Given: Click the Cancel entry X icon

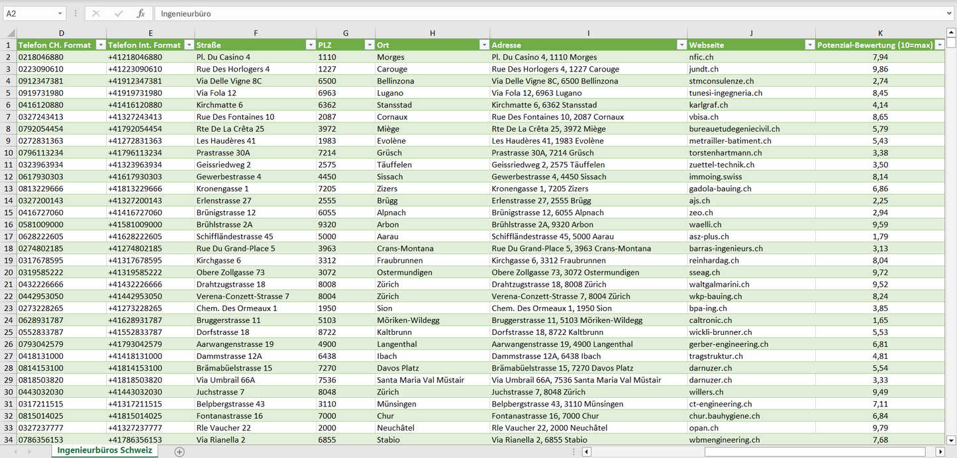Looking at the screenshot, I should (x=96, y=13).
